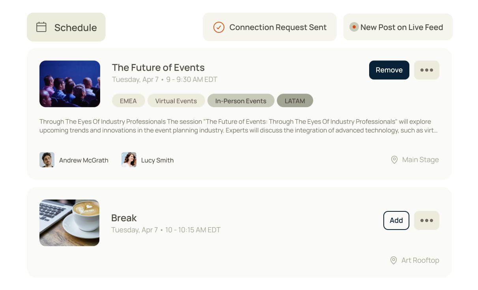Click the checkmark circle icon in Connection Request Sent

pos(218,27)
